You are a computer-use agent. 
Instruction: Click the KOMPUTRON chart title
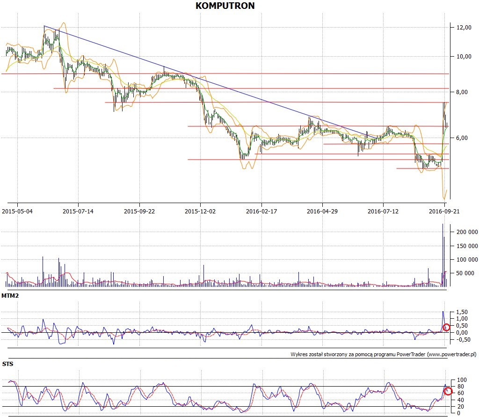(225, 6)
